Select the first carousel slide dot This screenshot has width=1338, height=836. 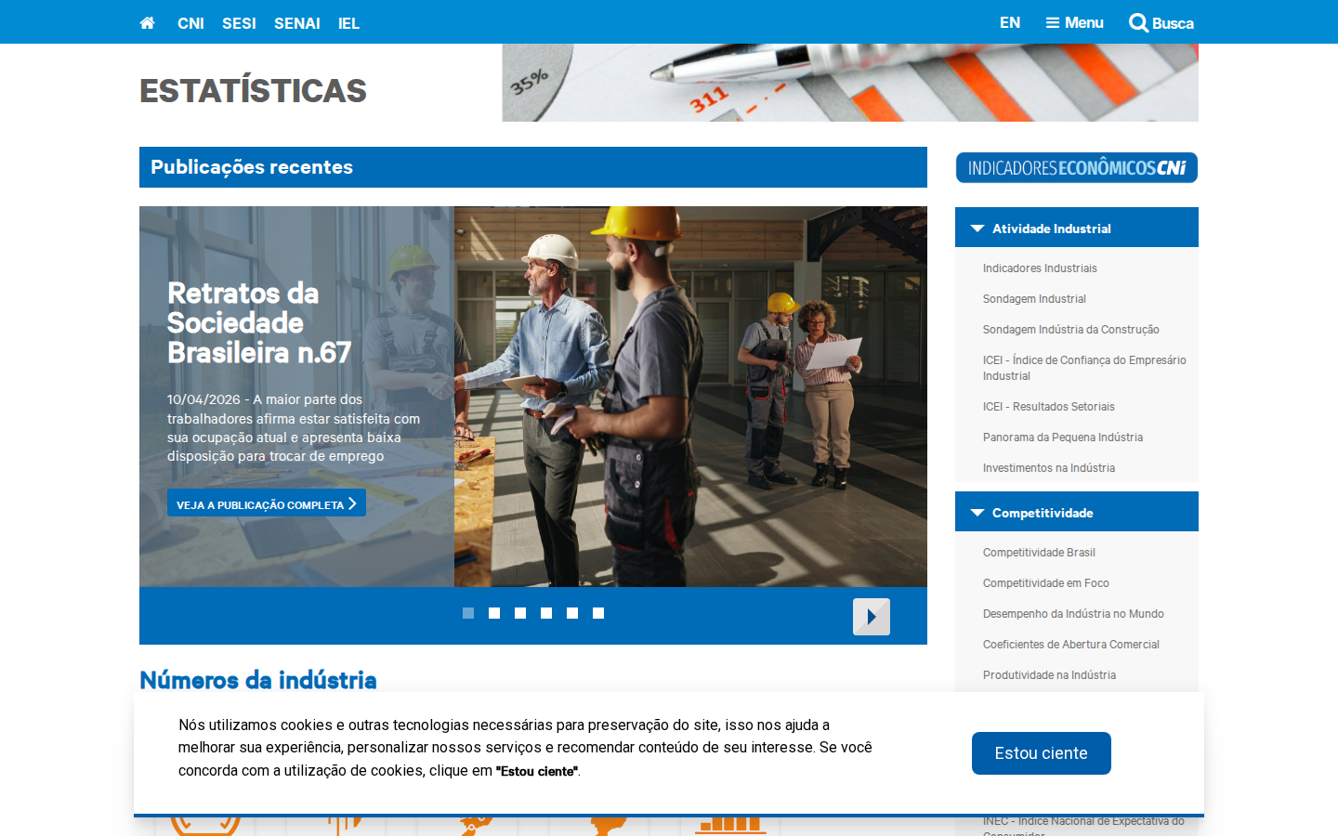[x=468, y=613]
